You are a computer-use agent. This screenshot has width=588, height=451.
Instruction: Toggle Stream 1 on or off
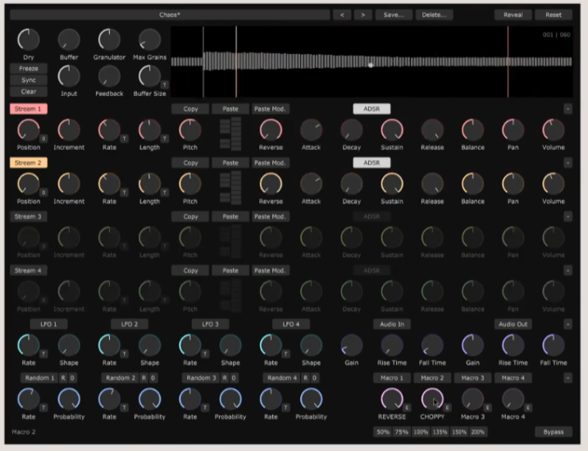pos(29,109)
